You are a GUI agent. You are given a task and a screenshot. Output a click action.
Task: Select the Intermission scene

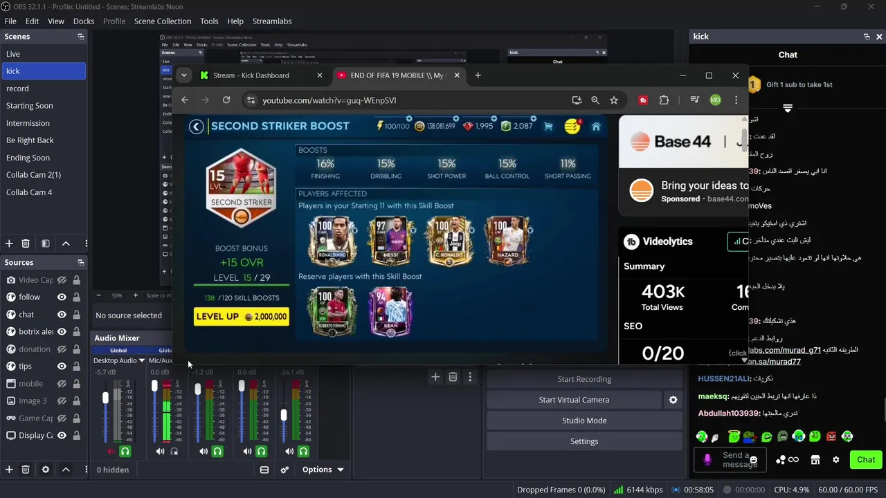pos(43,123)
